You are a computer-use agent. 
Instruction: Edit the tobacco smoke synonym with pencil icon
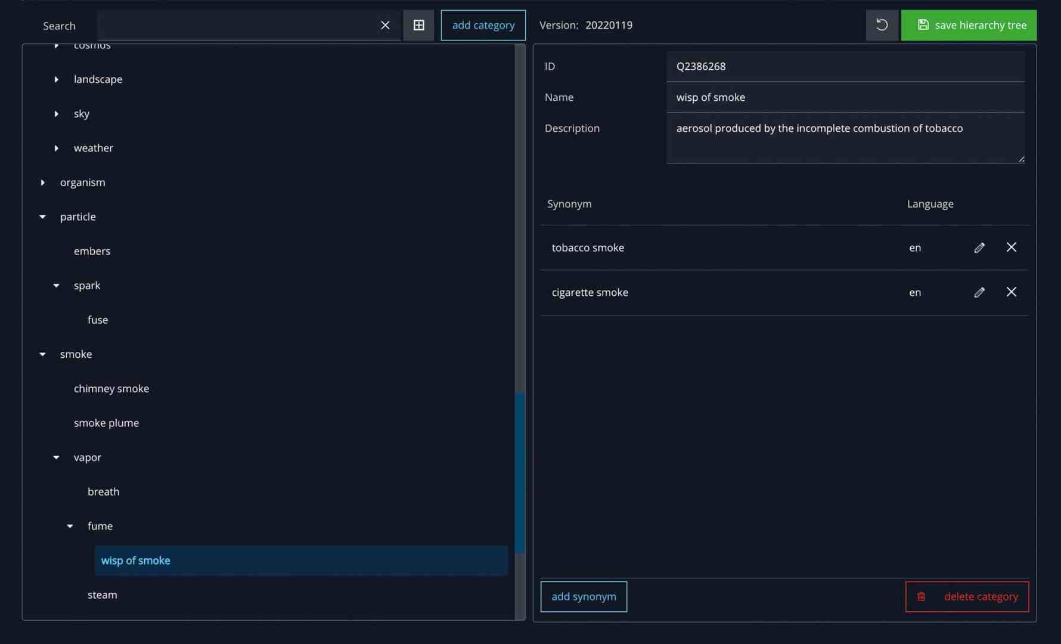[x=979, y=247]
